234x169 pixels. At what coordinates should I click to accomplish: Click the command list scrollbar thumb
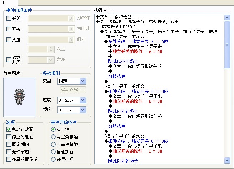227,45
